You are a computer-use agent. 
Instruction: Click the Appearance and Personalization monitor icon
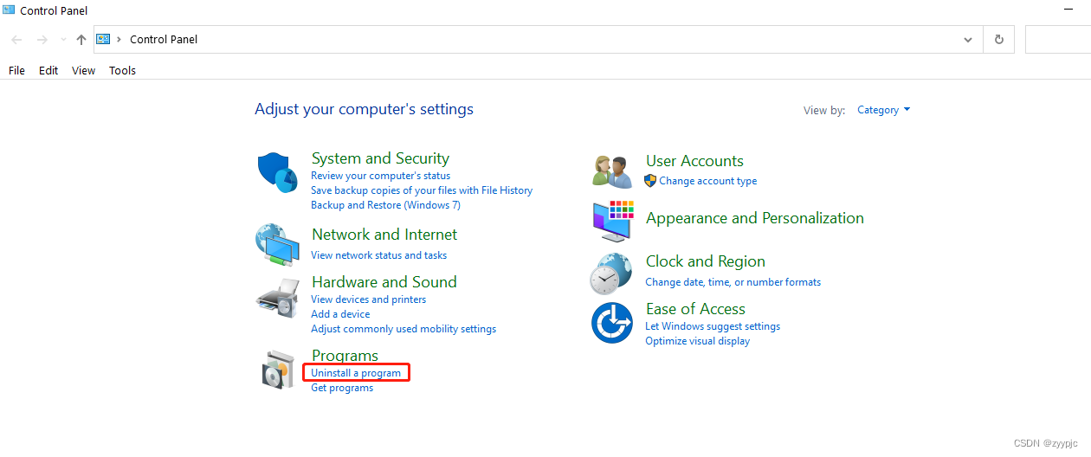coord(613,221)
